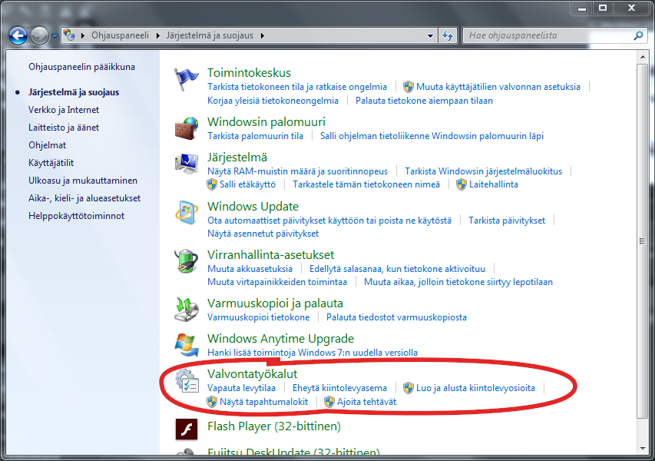Viewport: 655px width, 461px height.
Task: Click the refresh button beside address bar
Action: tap(448, 35)
